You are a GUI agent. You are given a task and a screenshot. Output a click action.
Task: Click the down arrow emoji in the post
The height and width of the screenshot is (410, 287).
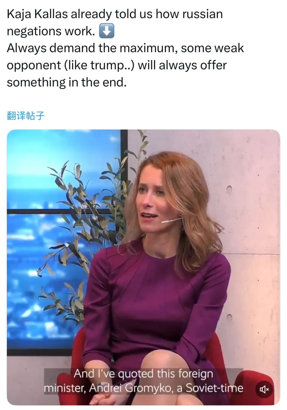107,31
